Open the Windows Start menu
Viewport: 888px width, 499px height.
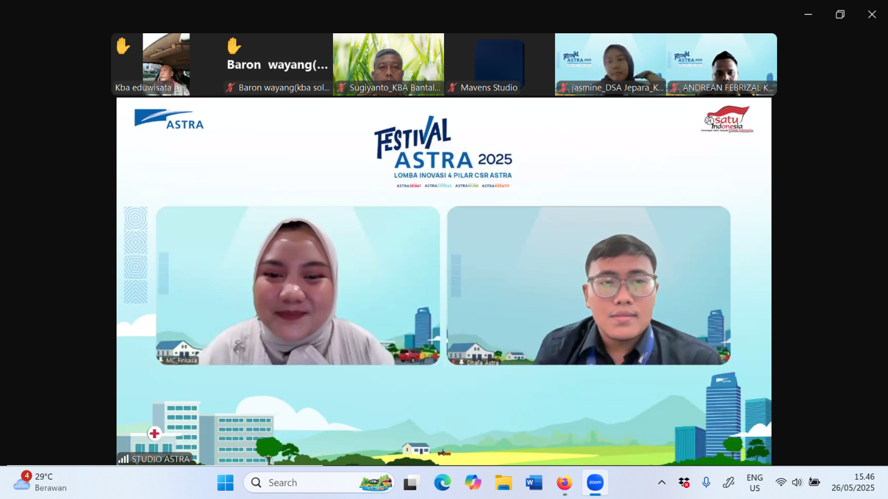point(225,482)
